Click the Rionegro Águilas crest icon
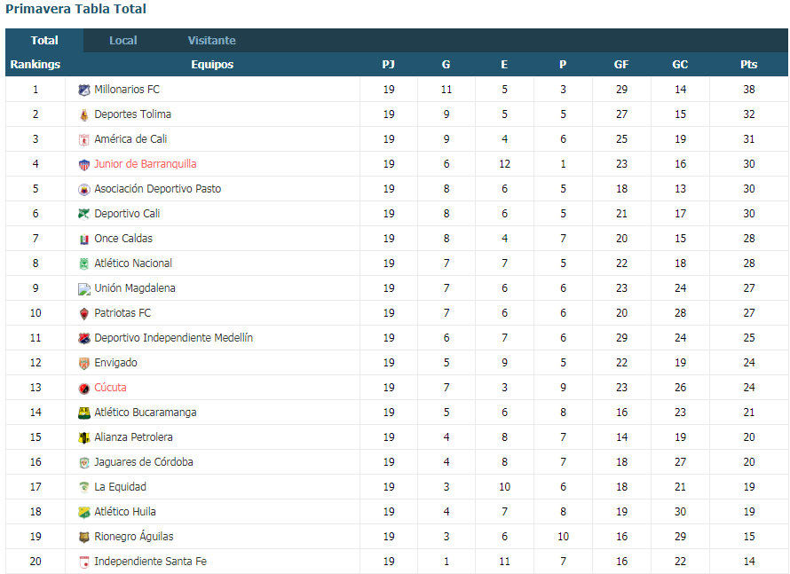The height and width of the screenshot is (574, 790). click(x=84, y=538)
